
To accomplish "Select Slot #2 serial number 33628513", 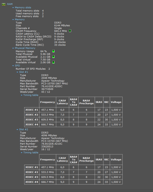I will (47, 147).
